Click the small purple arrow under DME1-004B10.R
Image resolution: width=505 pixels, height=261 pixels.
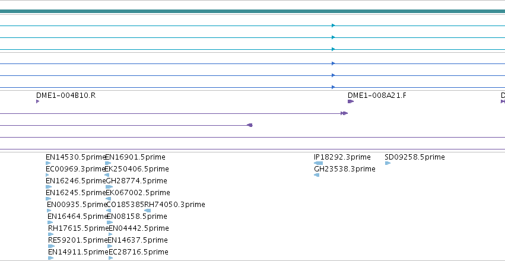click(37, 101)
